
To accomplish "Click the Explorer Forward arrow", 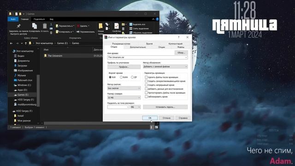I will pos(17,43).
